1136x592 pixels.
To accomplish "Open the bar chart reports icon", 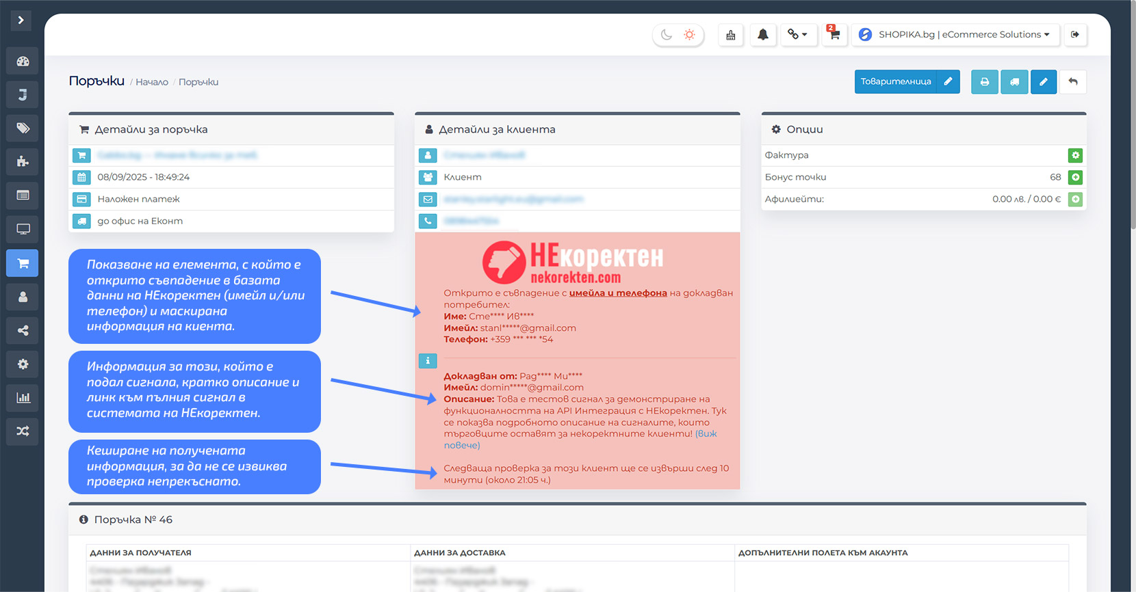I will pyautogui.click(x=23, y=398).
